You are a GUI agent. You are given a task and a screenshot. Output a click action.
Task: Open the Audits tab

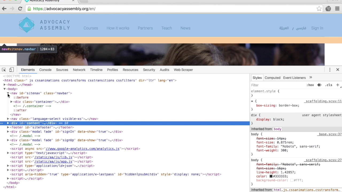click(164, 70)
